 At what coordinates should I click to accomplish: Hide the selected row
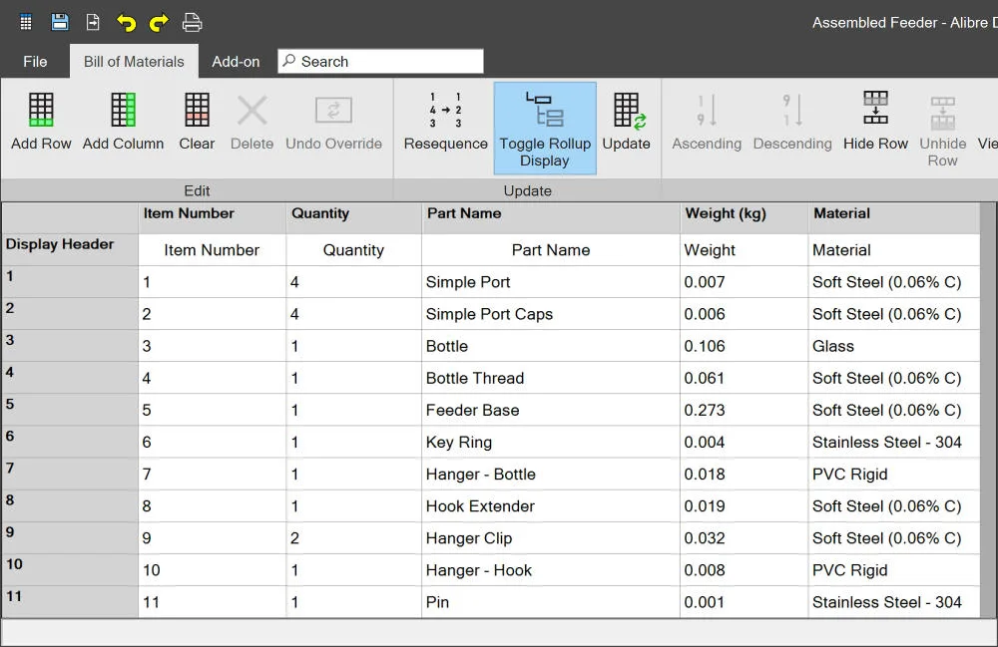pos(875,122)
